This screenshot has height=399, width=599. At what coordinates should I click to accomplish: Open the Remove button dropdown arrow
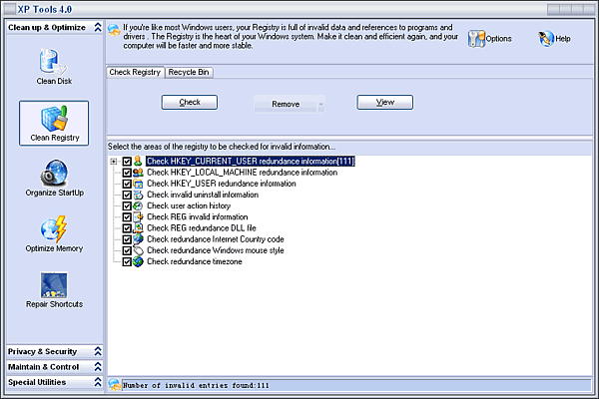tap(320, 104)
